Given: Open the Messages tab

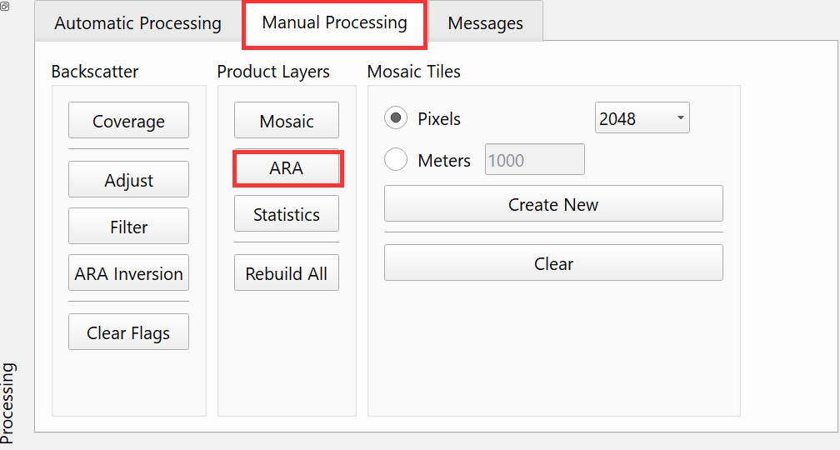Looking at the screenshot, I should click(x=485, y=23).
